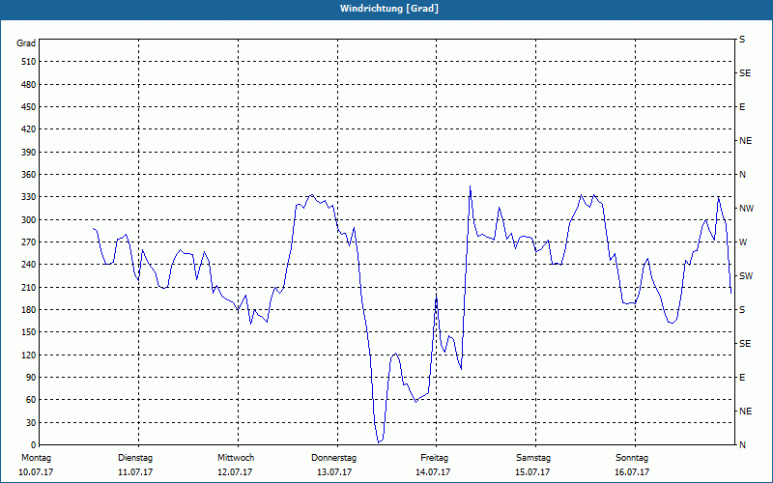Click compass 'S' level with 180 gridline
773x483 pixels.
tap(742, 310)
